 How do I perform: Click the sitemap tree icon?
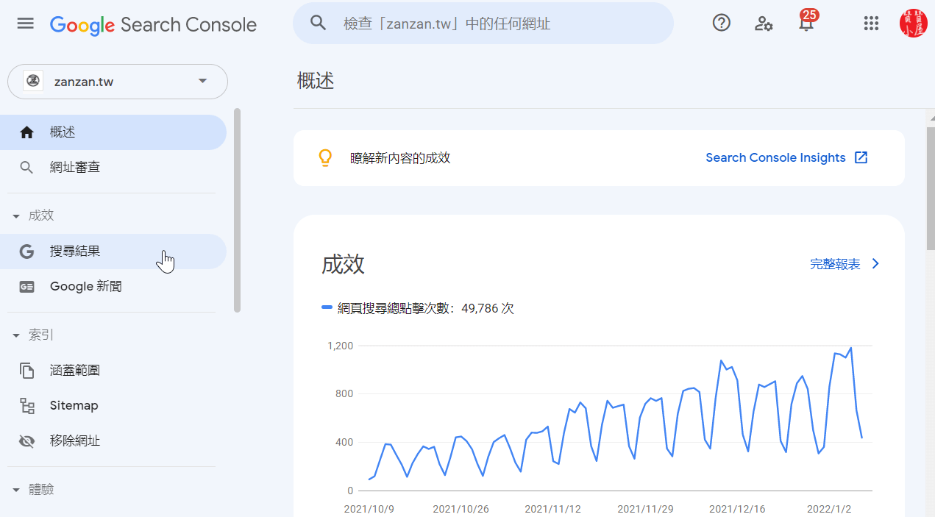tap(26, 406)
